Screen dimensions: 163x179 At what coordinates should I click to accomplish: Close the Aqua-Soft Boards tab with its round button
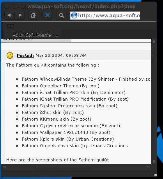point(6,34)
